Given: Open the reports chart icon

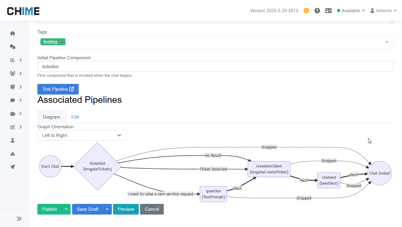Looking at the screenshot, I should 12,60.
